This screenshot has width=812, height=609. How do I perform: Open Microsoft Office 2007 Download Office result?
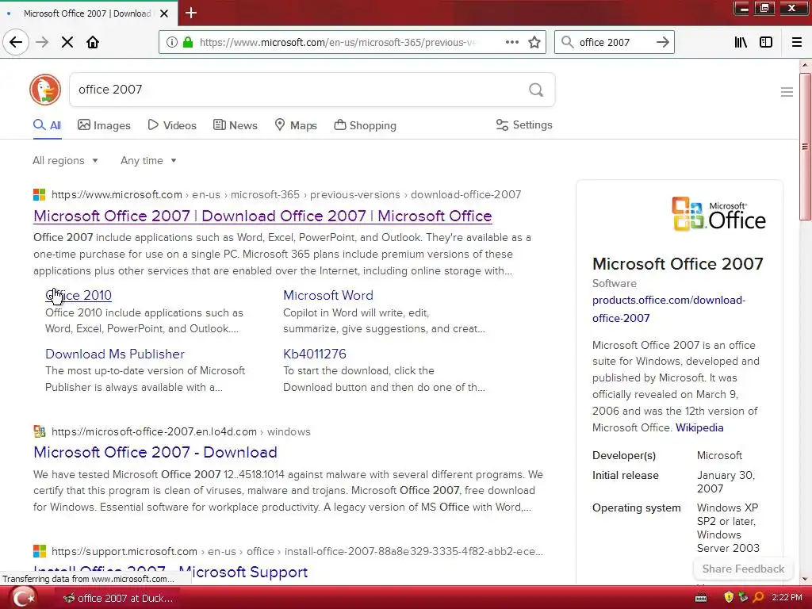[262, 216]
